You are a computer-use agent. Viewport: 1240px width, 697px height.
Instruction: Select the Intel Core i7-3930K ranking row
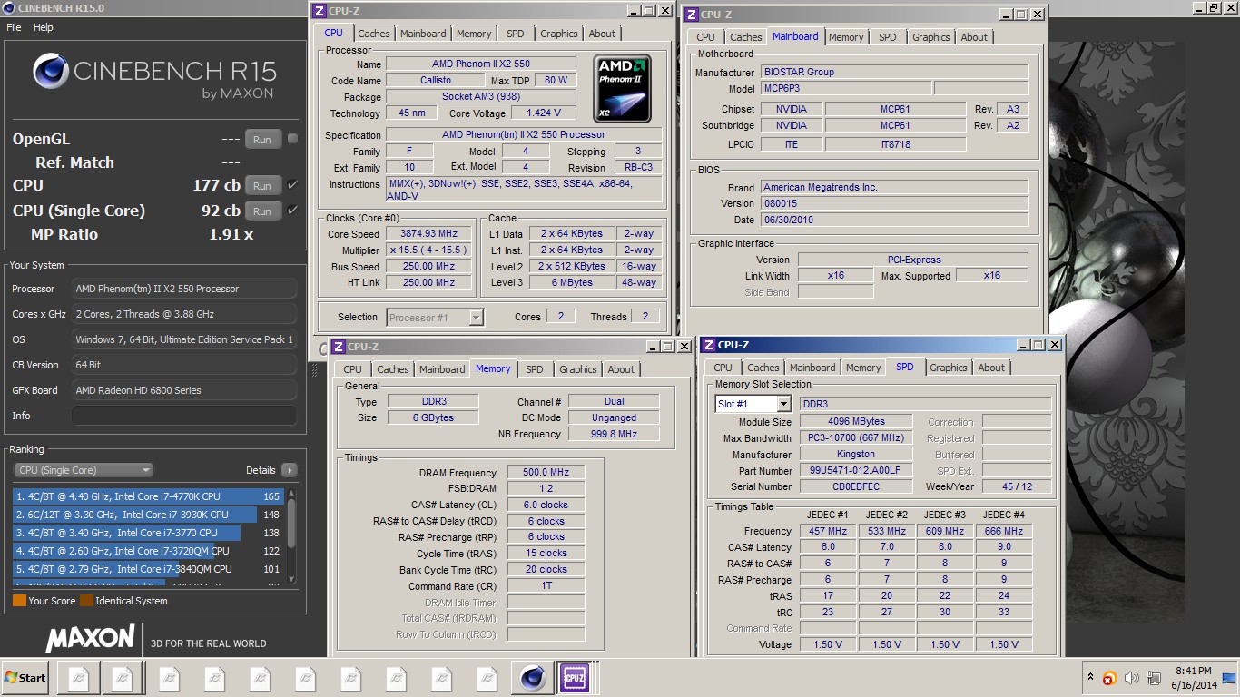coord(149,515)
